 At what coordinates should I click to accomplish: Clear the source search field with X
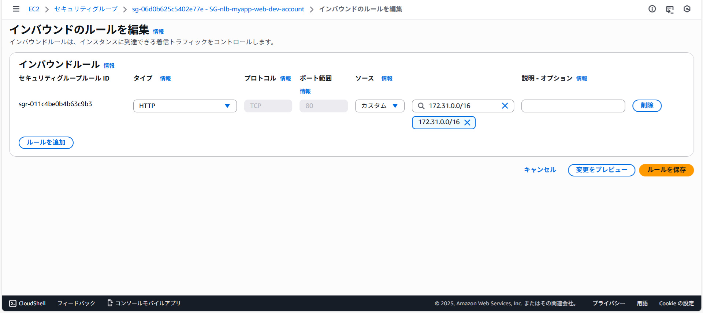point(505,106)
